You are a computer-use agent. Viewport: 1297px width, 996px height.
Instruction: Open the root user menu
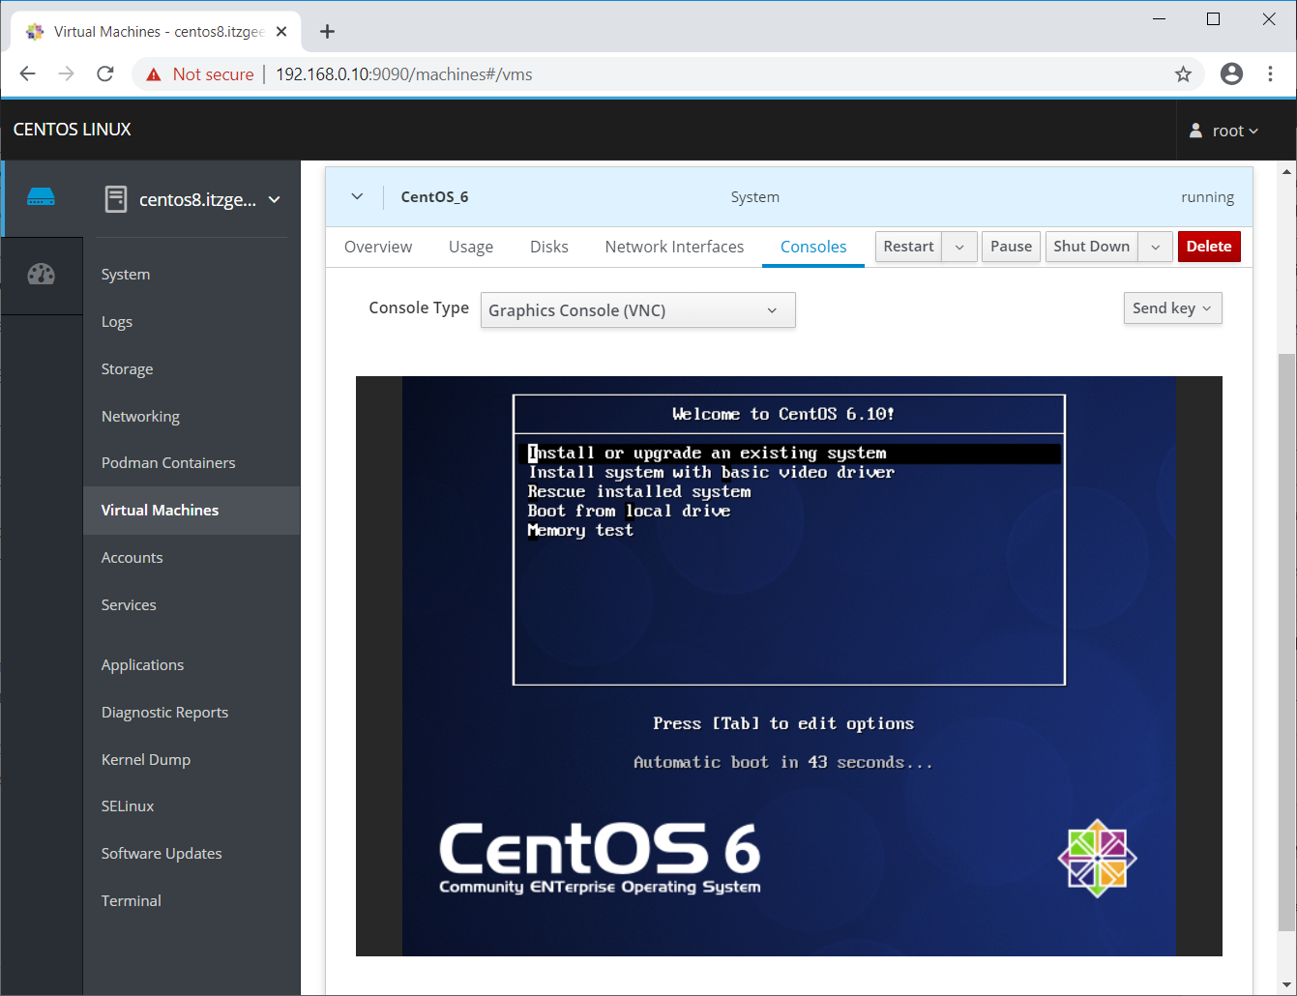click(x=1224, y=131)
